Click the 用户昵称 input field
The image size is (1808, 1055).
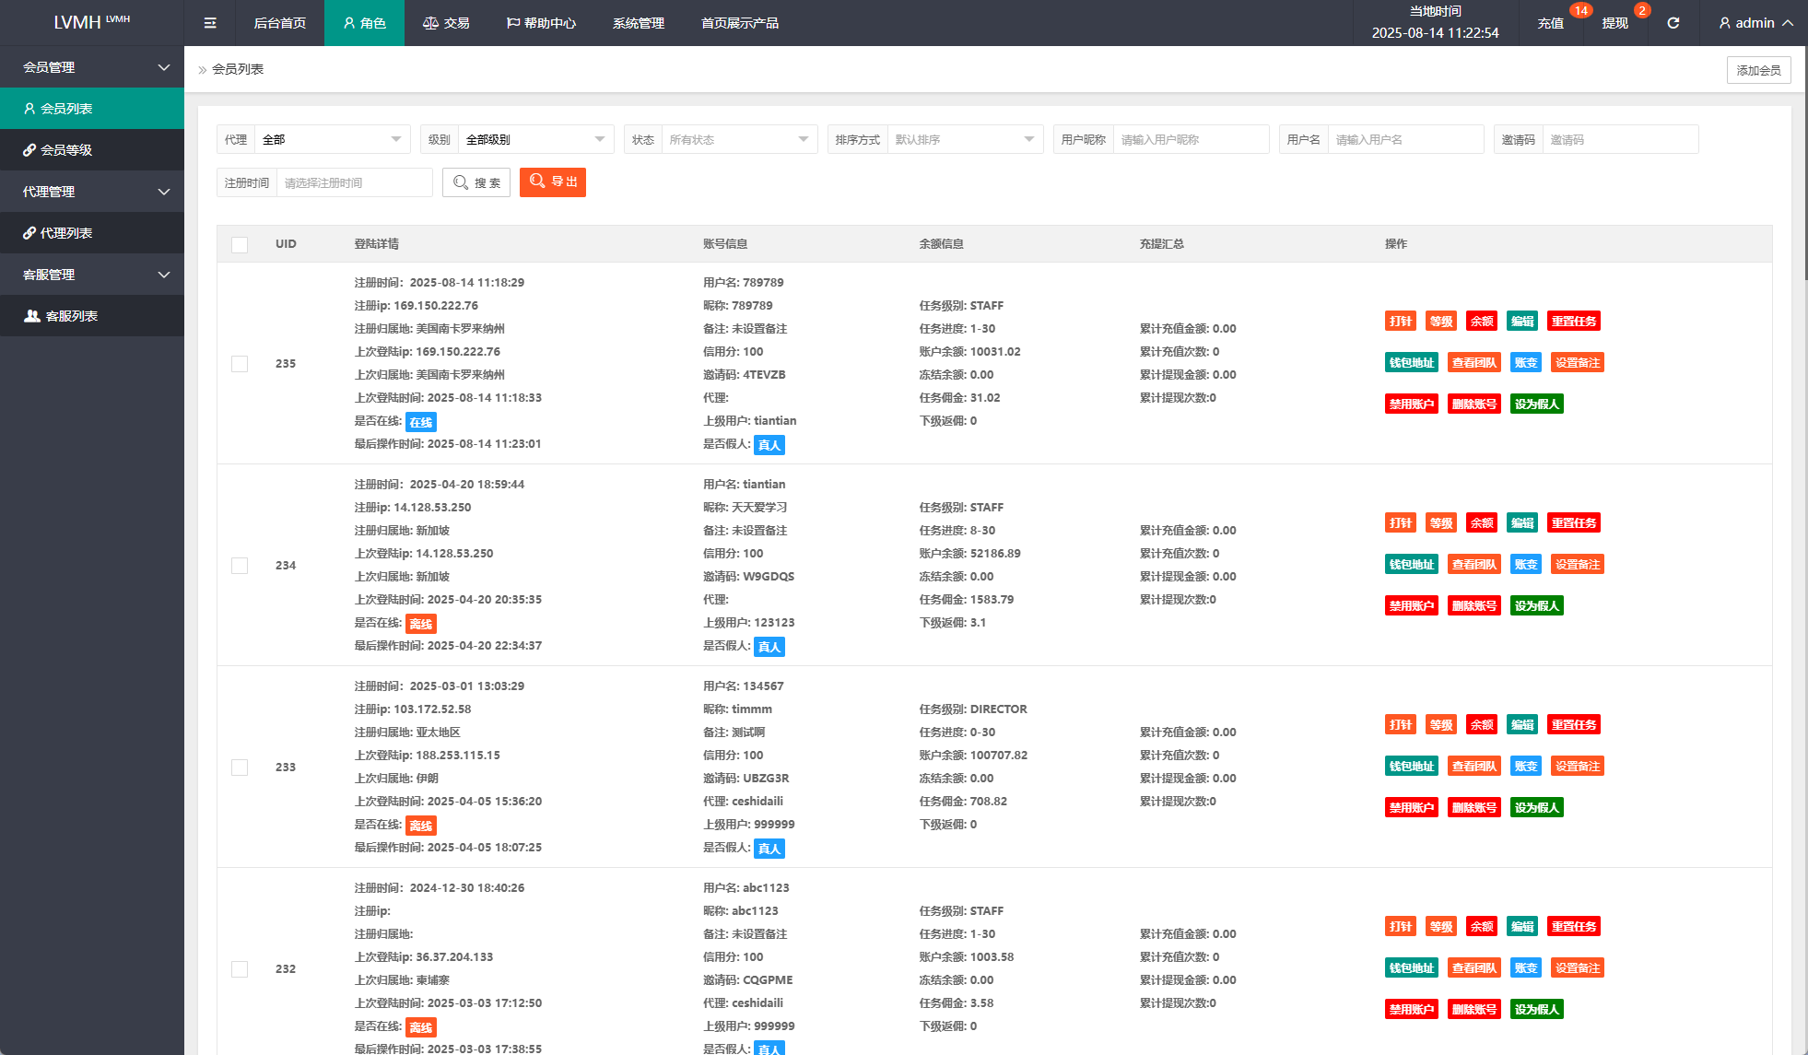(x=1190, y=140)
